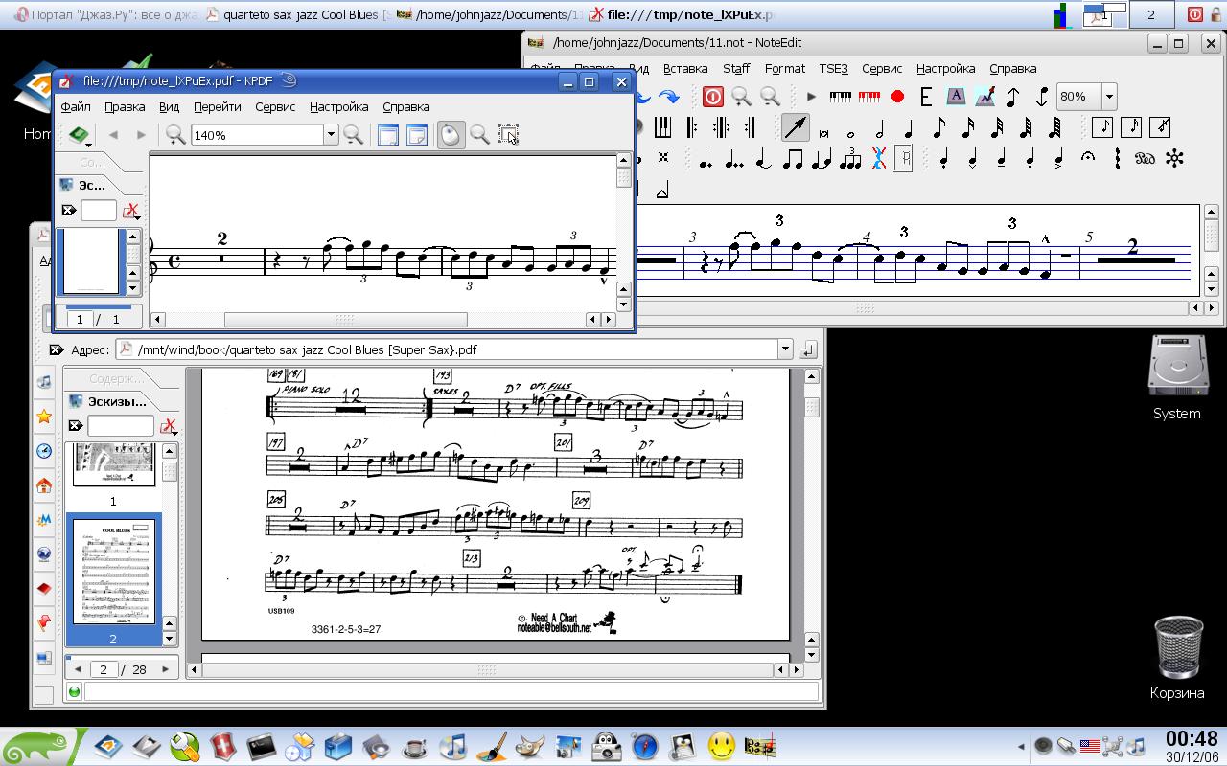Viewport: 1227px width, 766px height.
Task: Toggle the fermata button in NoteEdit
Action: point(1087,158)
